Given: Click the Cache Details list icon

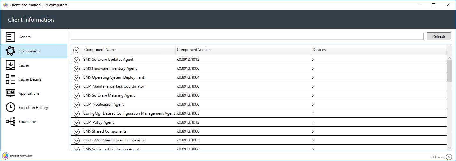Looking at the screenshot, I should [x=11, y=79].
